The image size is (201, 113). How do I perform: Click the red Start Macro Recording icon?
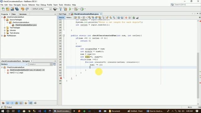[x=126, y=18]
